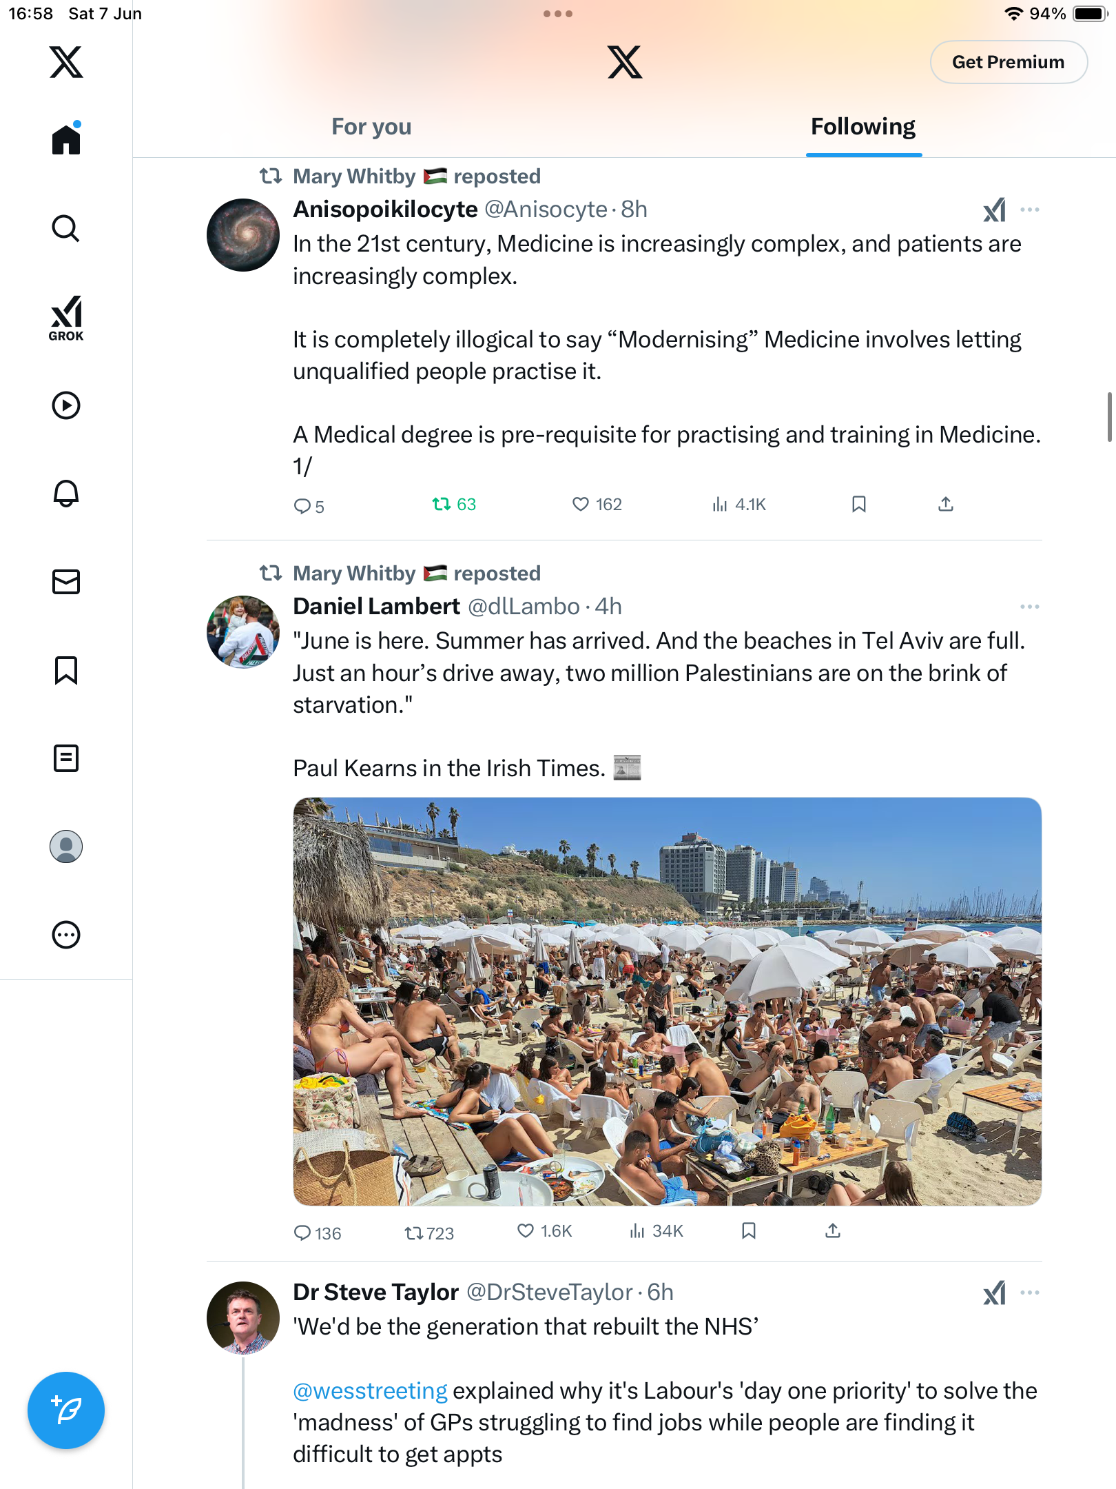Open messages envelope icon
The width and height of the screenshot is (1116, 1489).
coord(66,582)
